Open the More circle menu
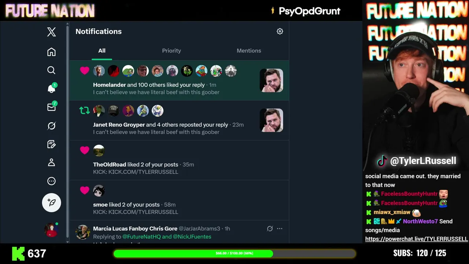This screenshot has width=469, height=264. point(51,181)
